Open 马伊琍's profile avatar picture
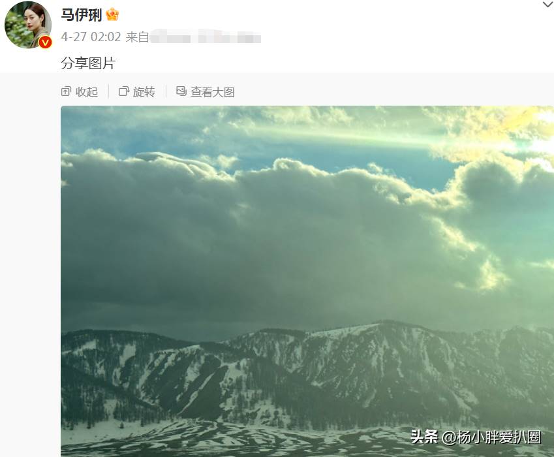554x457 pixels. [x=28, y=25]
